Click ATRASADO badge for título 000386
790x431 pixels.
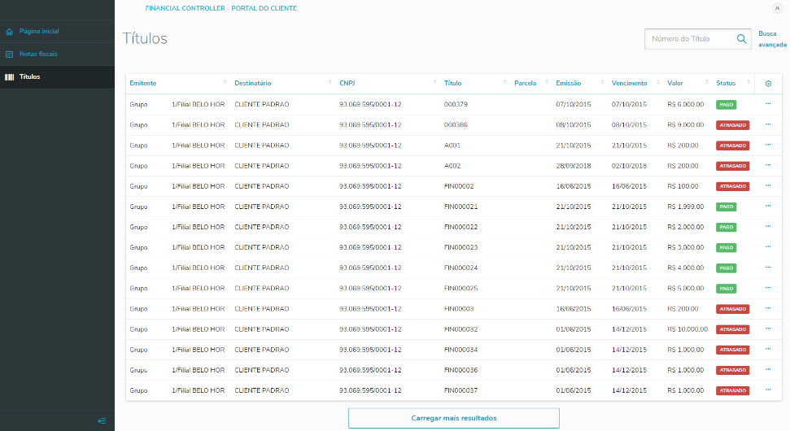tap(732, 125)
